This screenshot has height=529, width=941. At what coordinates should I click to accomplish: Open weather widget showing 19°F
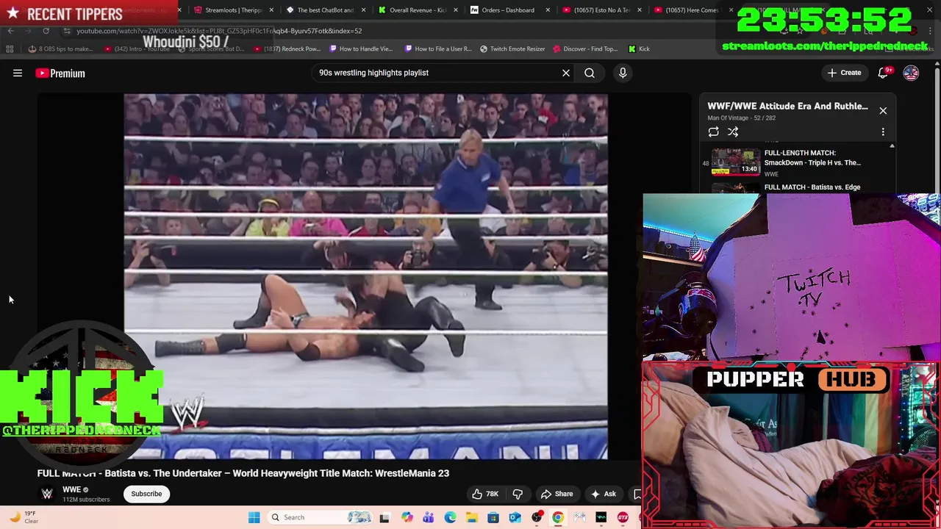22,517
